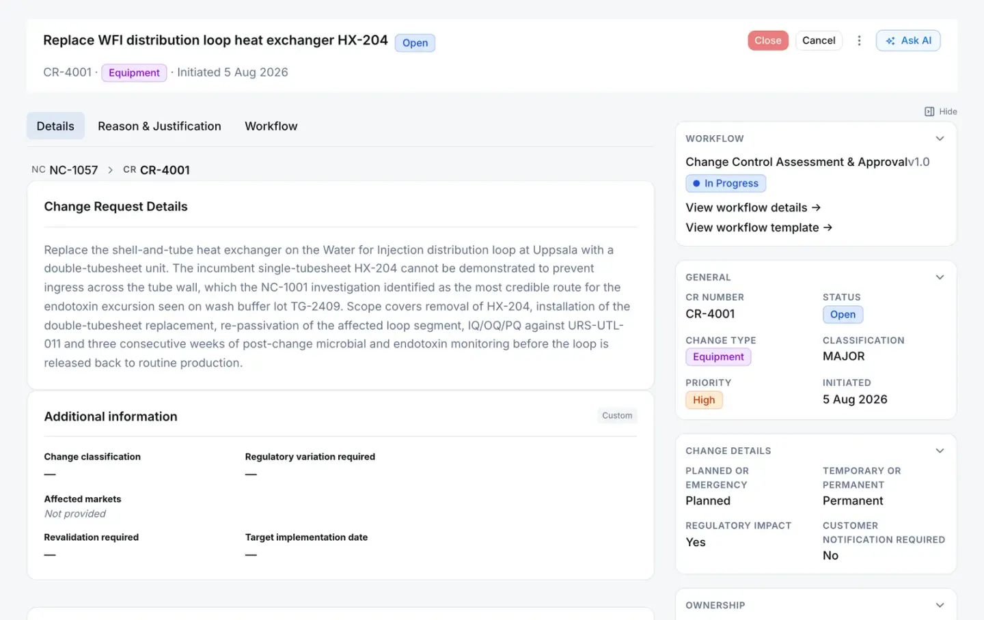
Task: Open the Reason & Justification tab
Action: (x=159, y=126)
